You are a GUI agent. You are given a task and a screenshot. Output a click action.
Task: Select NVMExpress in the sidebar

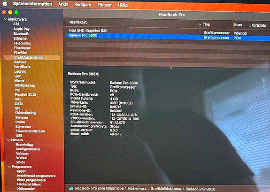tap(25, 85)
